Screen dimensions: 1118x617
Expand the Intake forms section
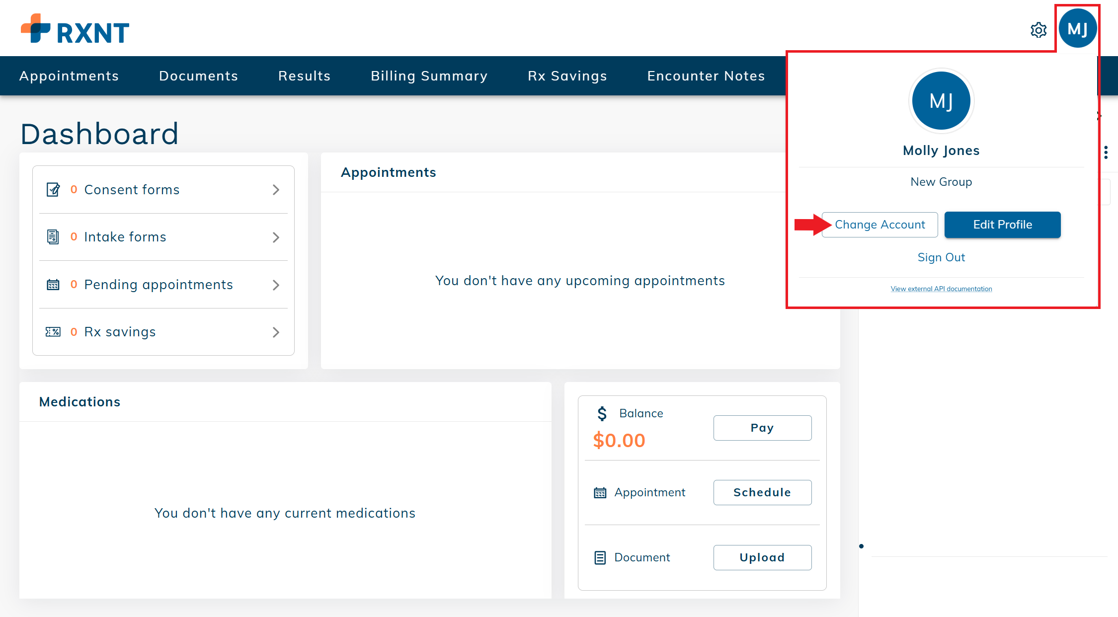click(x=276, y=237)
